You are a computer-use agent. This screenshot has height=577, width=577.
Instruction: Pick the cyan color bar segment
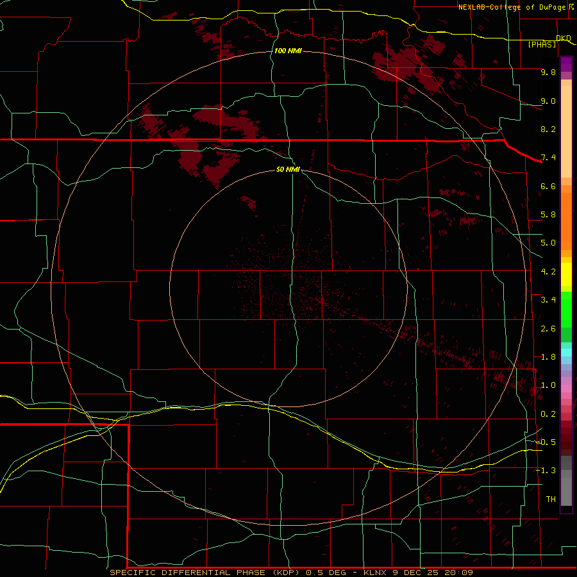click(x=566, y=353)
